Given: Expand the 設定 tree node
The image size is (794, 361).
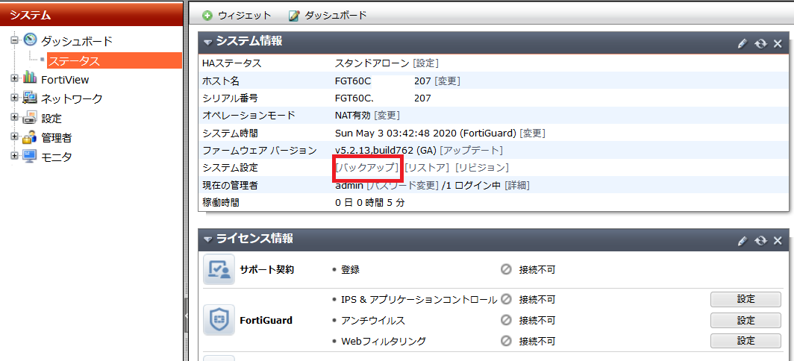Looking at the screenshot, I should pos(14,117).
